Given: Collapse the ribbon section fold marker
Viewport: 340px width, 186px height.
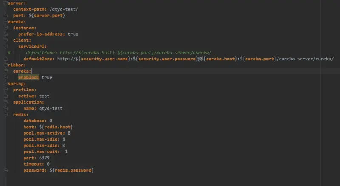Looking at the screenshot, I should pos(6,65).
